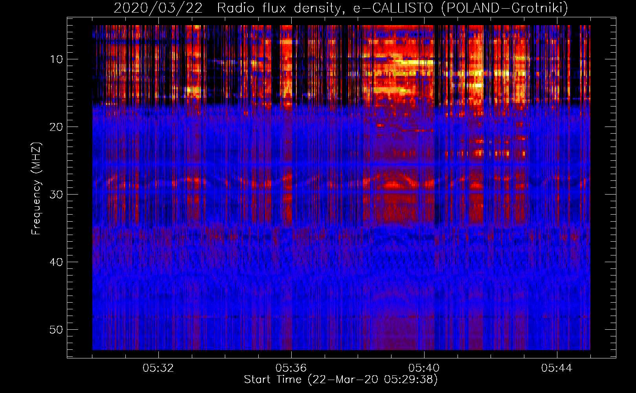Click the 05:36 time tick label
The width and height of the screenshot is (636, 393).
pyautogui.click(x=291, y=368)
